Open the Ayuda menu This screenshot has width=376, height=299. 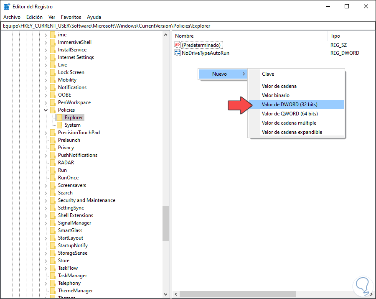pos(94,17)
